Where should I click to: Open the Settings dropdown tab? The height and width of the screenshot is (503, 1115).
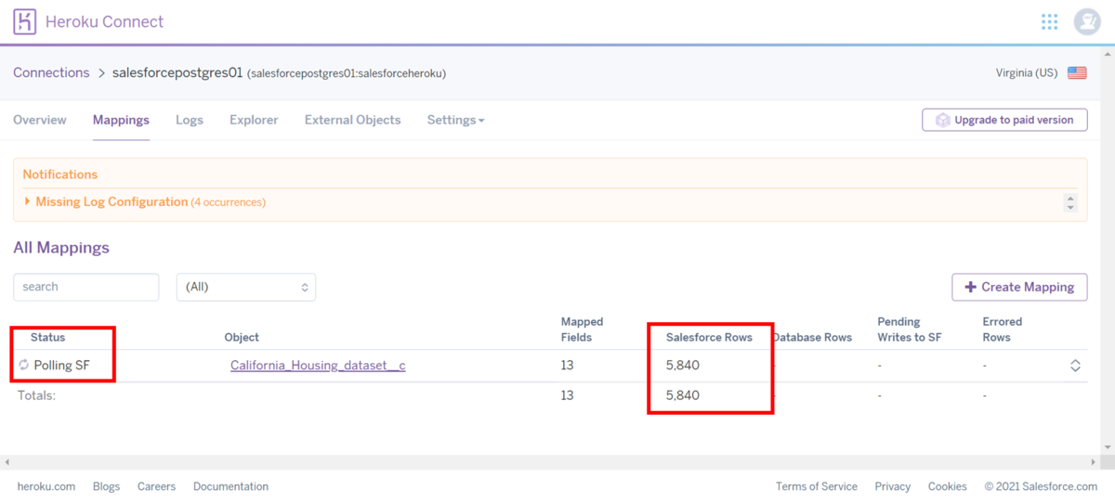pos(455,120)
